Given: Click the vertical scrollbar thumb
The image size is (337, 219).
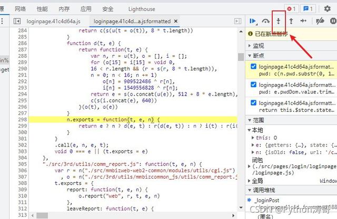Looking at the screenshot, I should [241, 57].
